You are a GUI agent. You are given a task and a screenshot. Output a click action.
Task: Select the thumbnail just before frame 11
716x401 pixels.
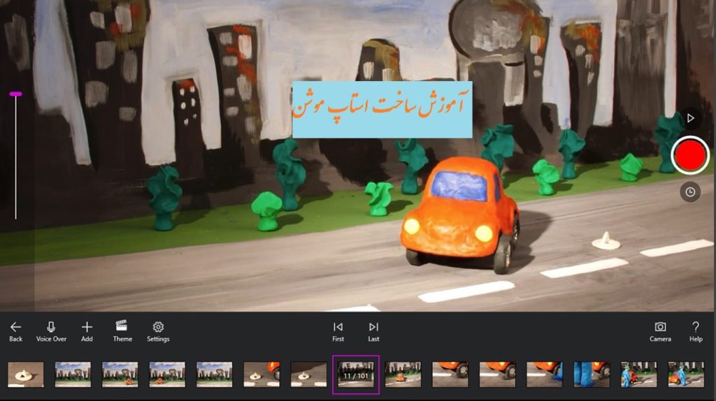click(308, 374)
